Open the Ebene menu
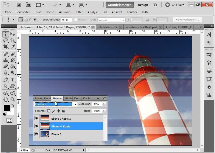Image resolution: width=215 pixels, height=153 pixels. (50, 12)
